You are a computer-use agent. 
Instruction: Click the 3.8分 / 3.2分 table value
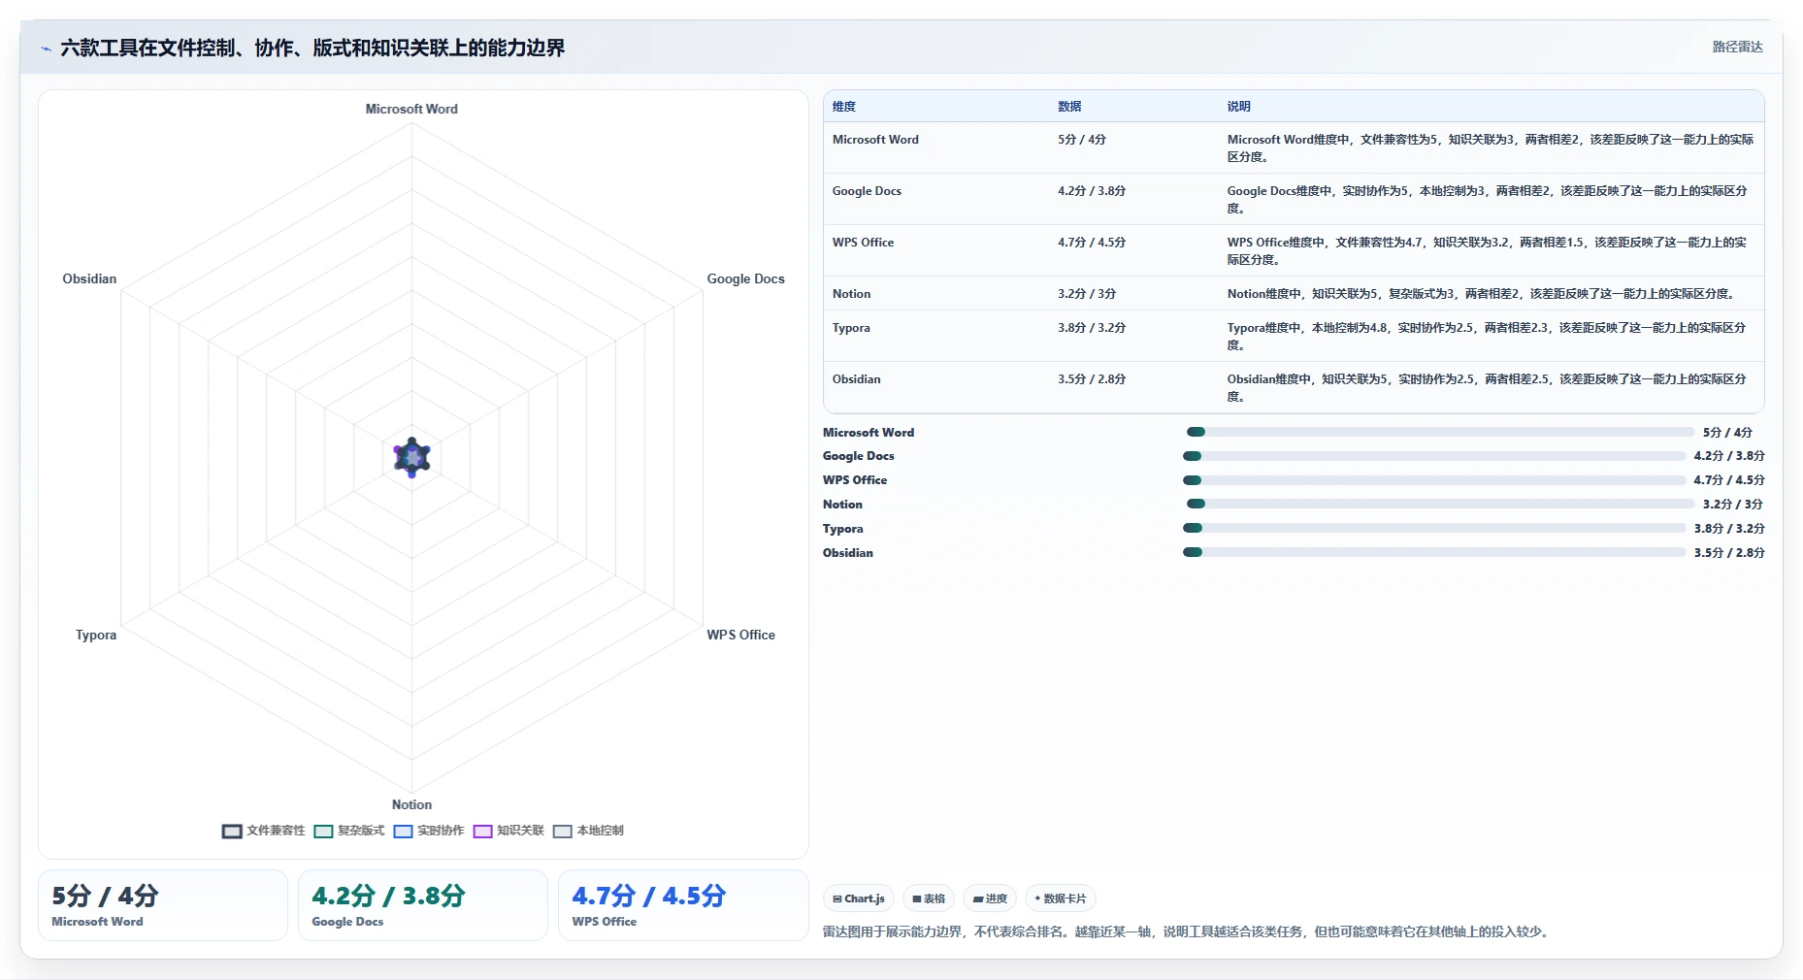(x=1092, y=328)
